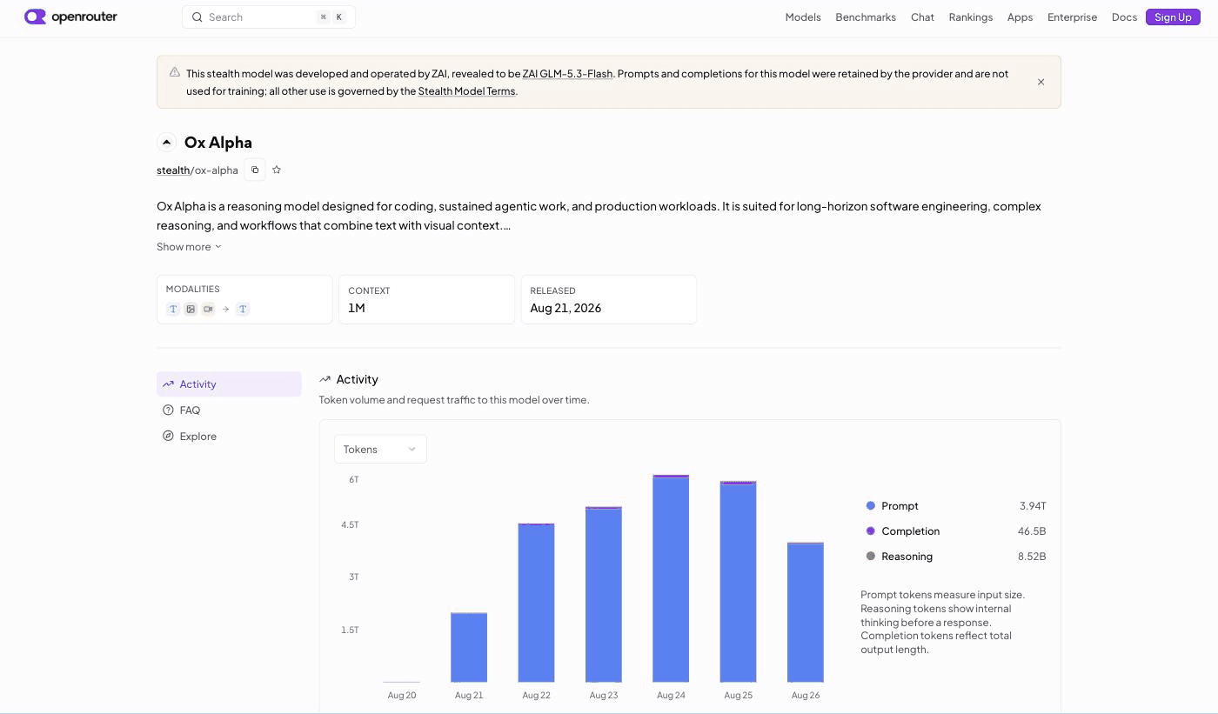Click the 46.5B Completion total value
Screen dimensions: 1218x714
[x=1032, y=531]
